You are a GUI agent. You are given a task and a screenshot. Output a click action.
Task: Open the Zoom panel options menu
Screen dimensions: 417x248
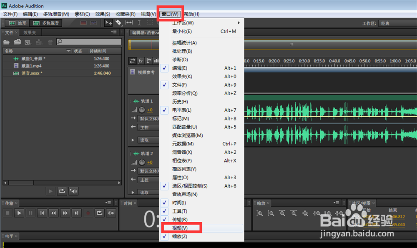coord(337,203)
